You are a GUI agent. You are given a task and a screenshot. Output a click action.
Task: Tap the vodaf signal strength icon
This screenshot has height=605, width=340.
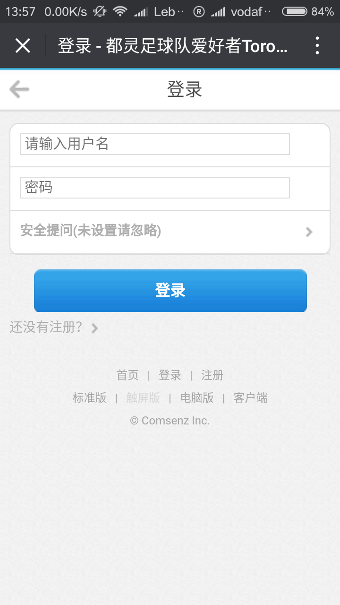tap(218, 12)
